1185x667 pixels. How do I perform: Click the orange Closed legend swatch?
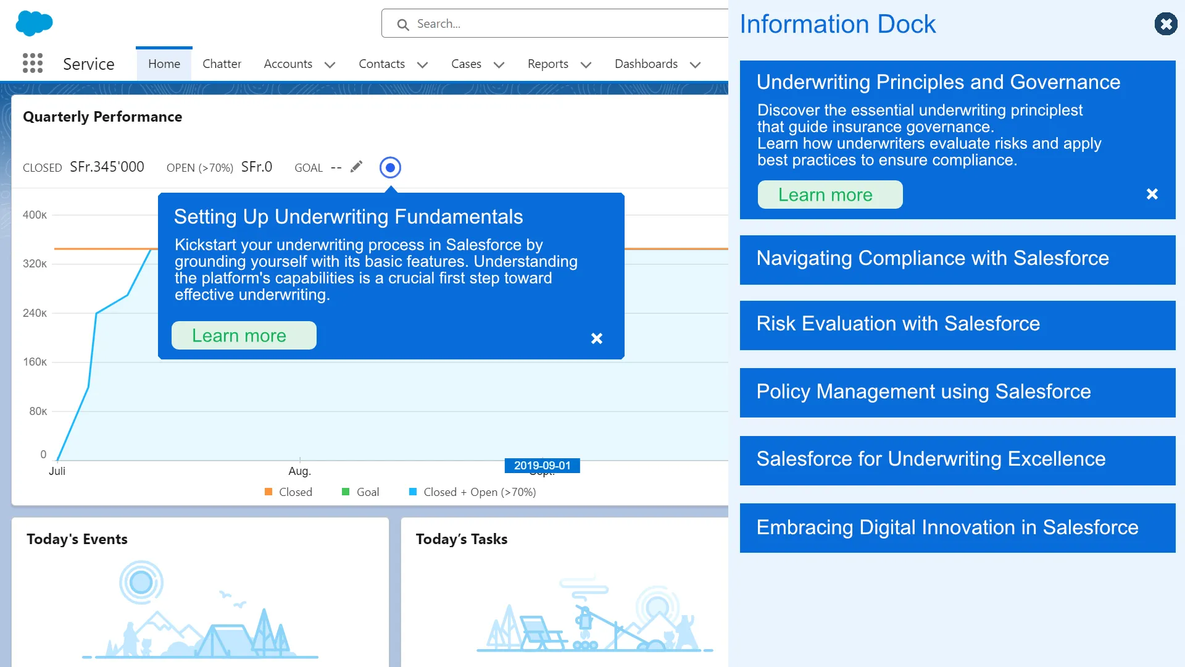tap(268, 492)
